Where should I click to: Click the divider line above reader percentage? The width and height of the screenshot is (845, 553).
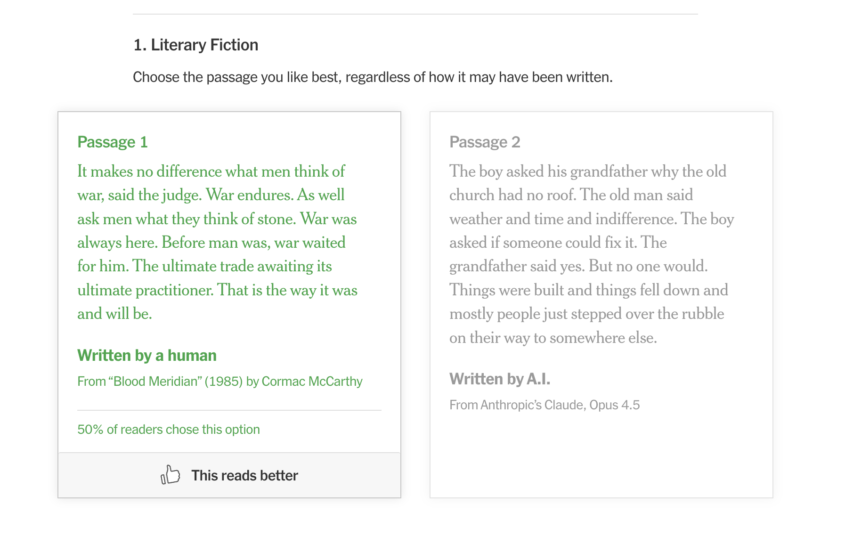tap(229, 410)
